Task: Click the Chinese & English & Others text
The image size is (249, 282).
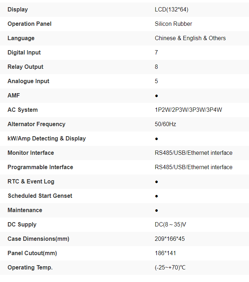Action: click(x=190, y=38)
